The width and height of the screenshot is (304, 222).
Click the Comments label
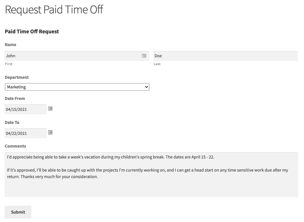tap(15, 146)
